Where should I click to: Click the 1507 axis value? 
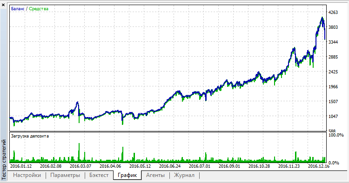tap(333, 102)
